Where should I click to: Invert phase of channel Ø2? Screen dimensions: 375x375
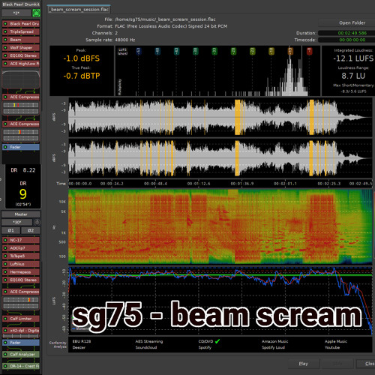tap(31, 230)
